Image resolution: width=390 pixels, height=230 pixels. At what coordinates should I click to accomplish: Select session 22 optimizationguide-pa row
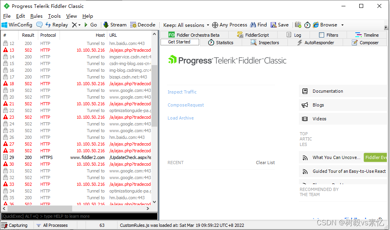[x=77, y=110]
